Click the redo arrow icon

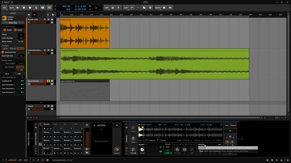[x=138, y=8]
